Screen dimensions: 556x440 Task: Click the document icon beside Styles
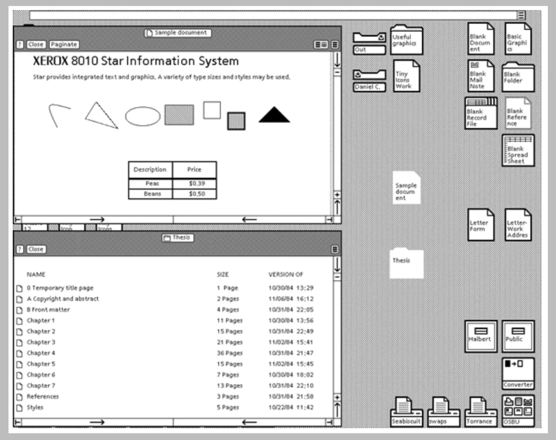[x=19, y=408]
